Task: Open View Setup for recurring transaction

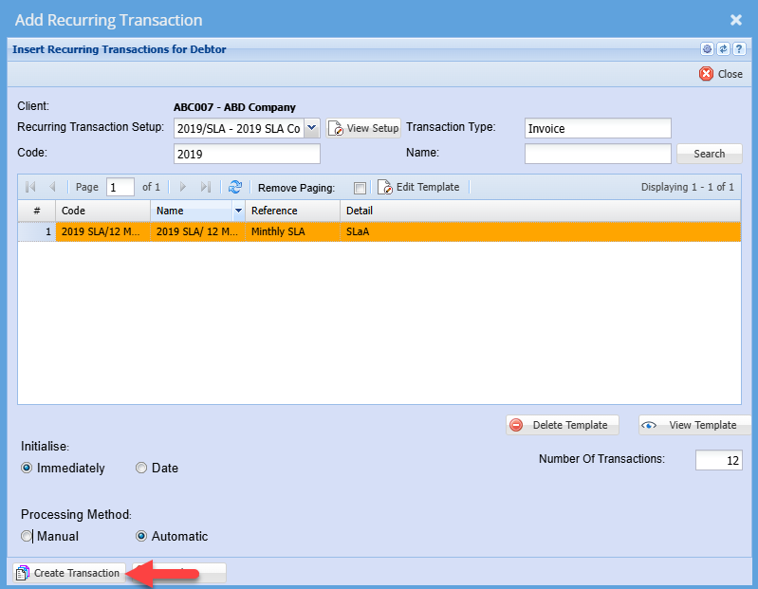Action: (x=364, y=128)
